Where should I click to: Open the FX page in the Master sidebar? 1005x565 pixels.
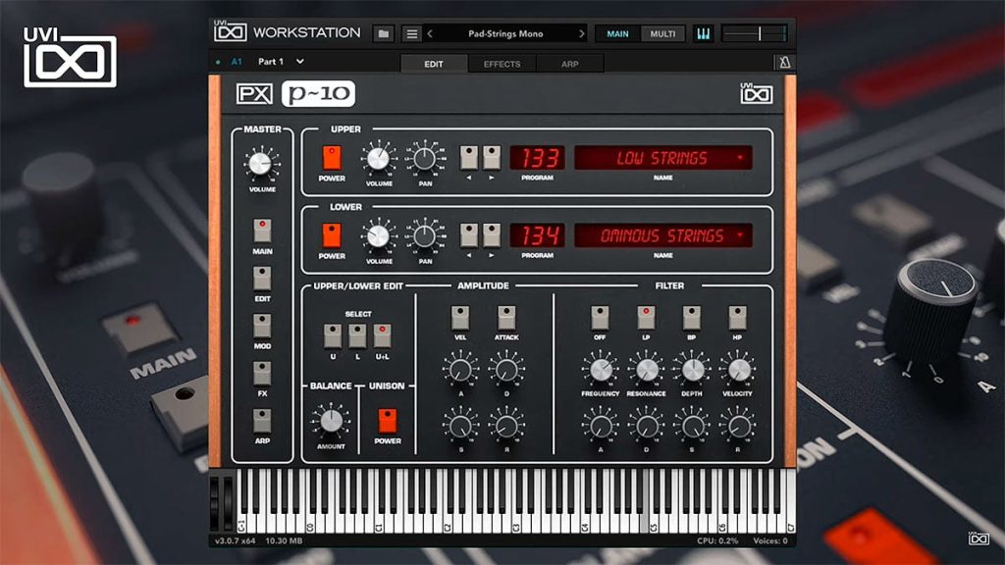[x=262, y=373]
